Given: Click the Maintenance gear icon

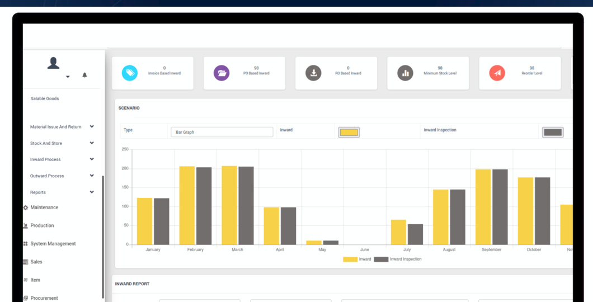Looking at the screenshot, I should click(25, 207).
